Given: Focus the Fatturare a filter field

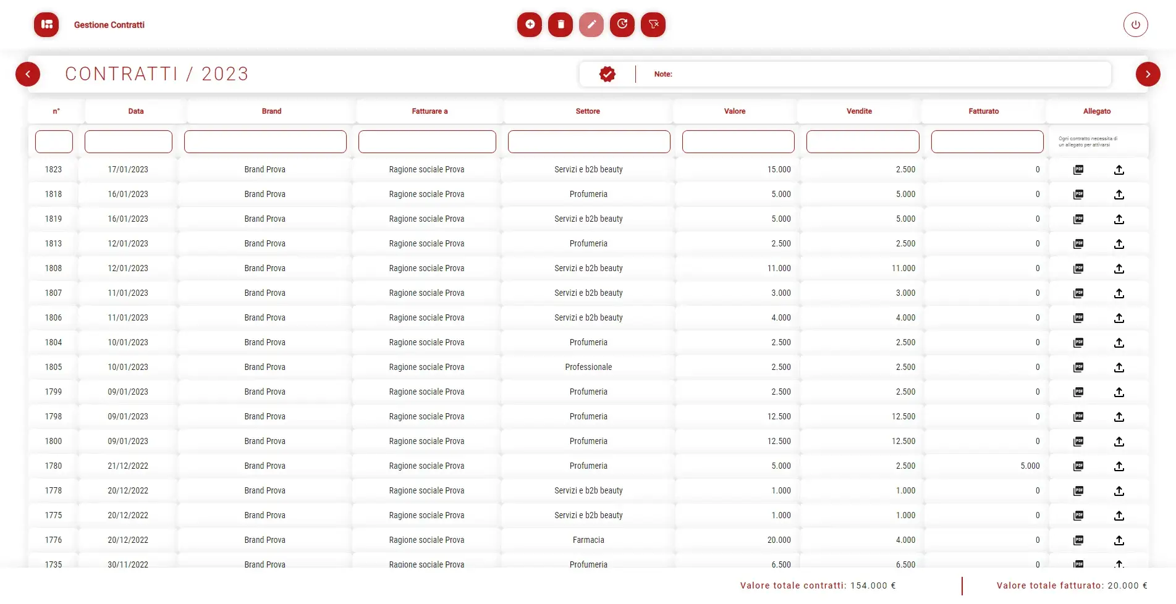Looking at the screenshot, I should pyautogui.click(x=427, y=141).
